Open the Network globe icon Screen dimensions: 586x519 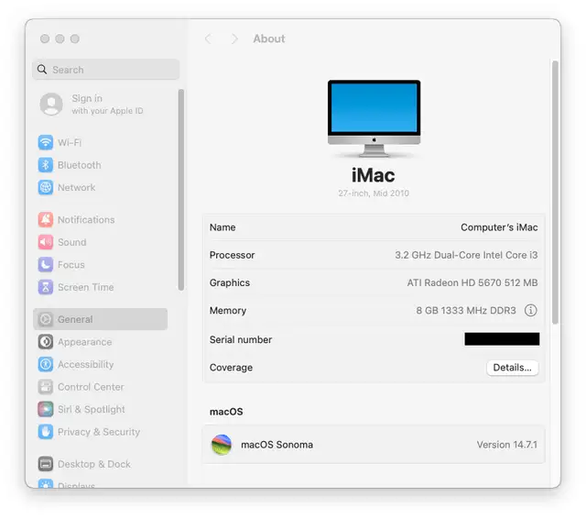46,188
